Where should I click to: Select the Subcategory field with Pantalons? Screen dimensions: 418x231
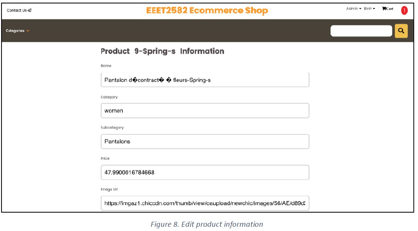[205, 141]
